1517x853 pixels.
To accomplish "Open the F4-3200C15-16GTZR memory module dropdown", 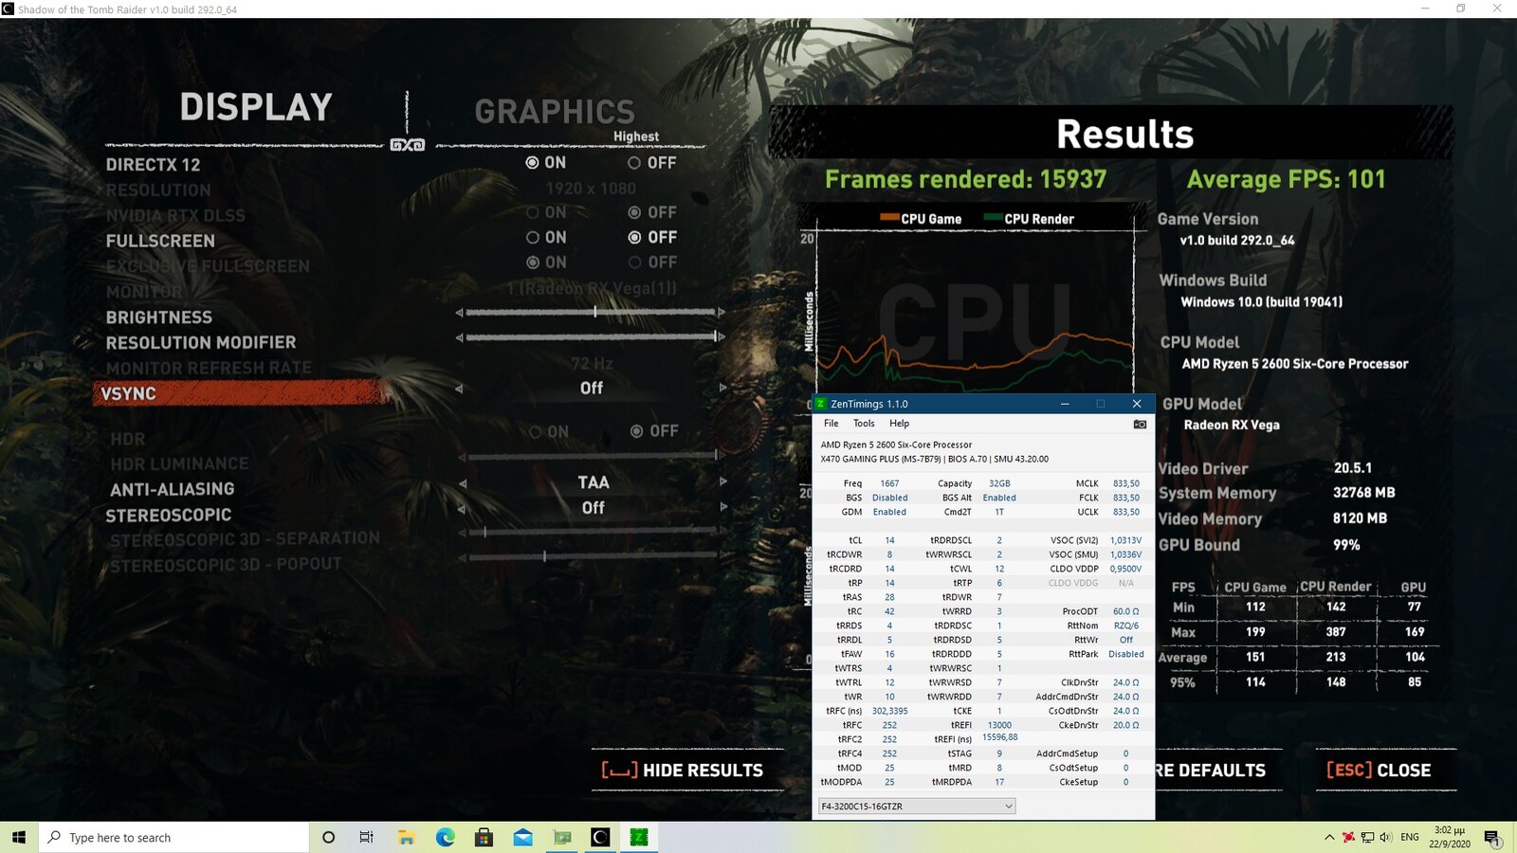I will (916, 806).
